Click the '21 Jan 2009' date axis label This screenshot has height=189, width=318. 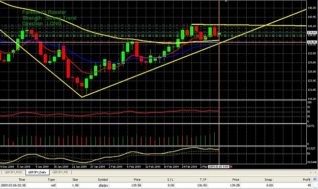pyautogui.click(x=79, y=167)
